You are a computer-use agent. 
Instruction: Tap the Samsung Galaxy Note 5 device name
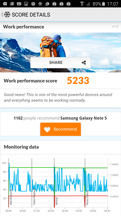83,118
